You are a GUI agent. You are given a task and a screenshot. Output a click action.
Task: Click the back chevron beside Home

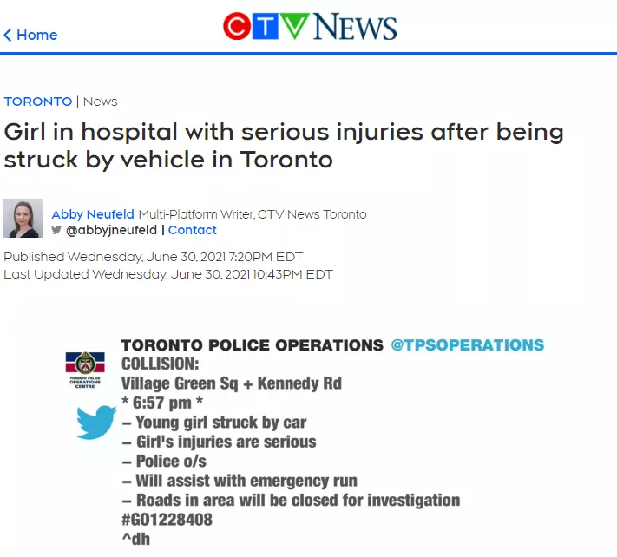pos(8,35)
